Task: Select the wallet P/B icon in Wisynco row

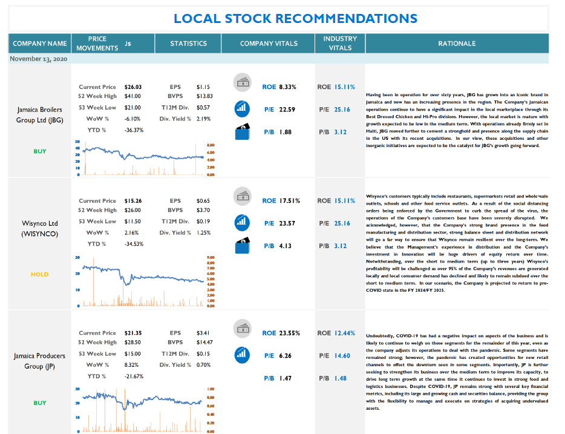Action: click(243, 246)
